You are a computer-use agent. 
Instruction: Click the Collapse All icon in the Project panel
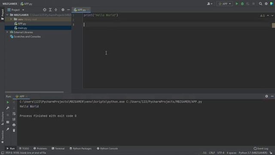[x=56, y=10]
